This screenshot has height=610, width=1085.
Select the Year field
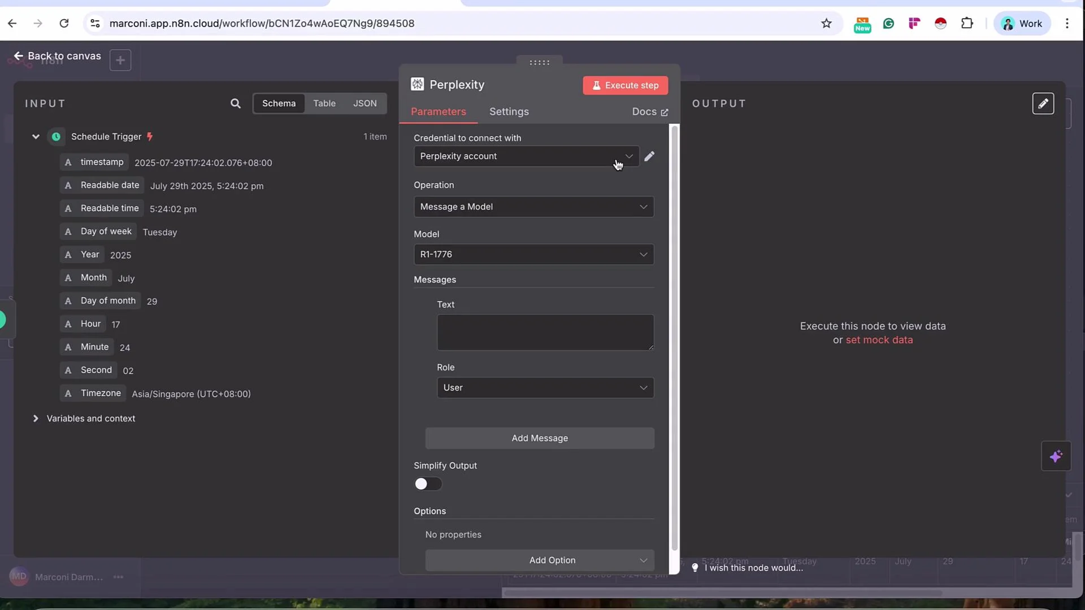(83, 255)
